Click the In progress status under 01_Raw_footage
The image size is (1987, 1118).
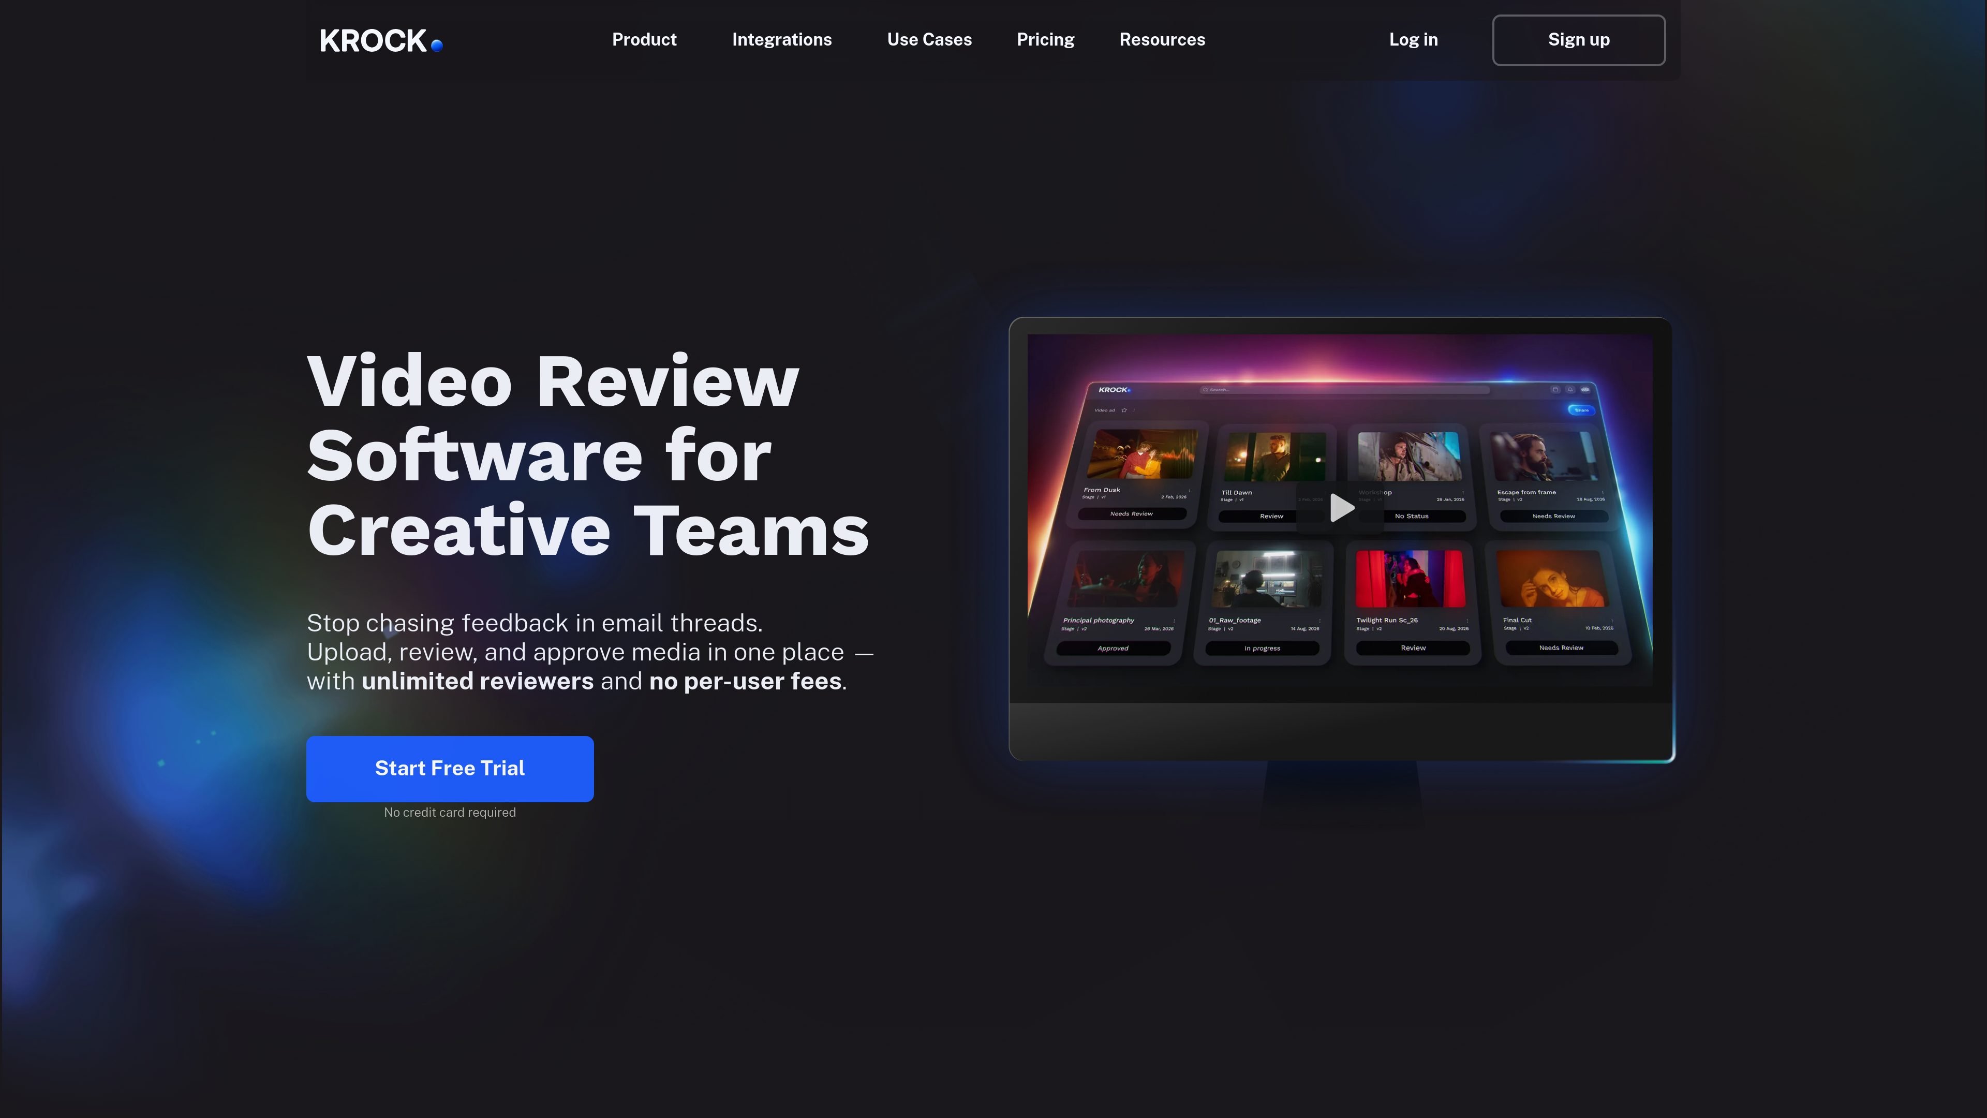(1262, 648)
